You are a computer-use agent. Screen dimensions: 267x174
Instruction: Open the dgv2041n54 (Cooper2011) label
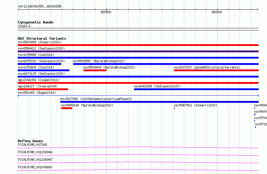(39, 80)
